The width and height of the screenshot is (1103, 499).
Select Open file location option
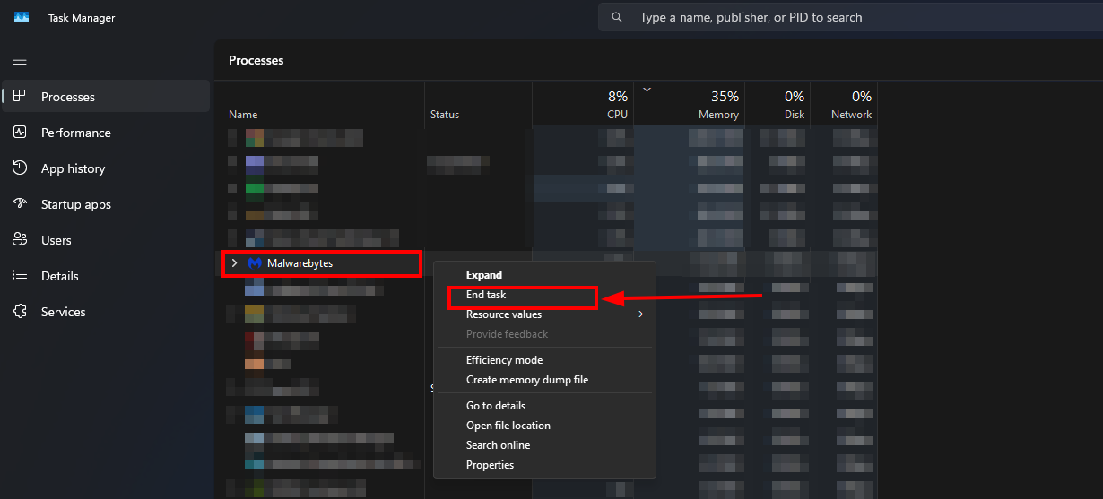pyautogui.click(x=508, y=426)
